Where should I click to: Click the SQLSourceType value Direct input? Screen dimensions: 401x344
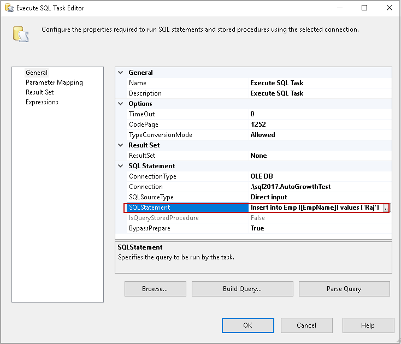[x=269, y=197]
